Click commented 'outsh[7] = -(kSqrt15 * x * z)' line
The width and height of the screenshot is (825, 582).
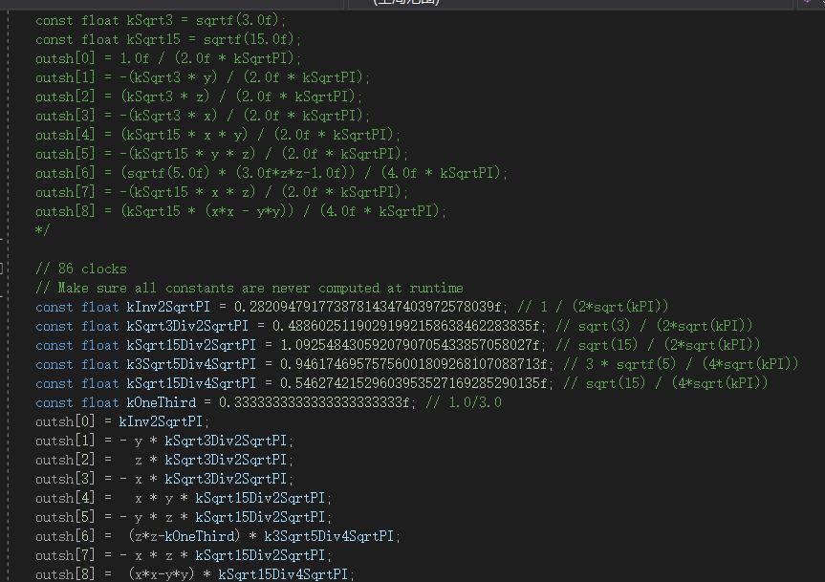[x=222, y=192]
